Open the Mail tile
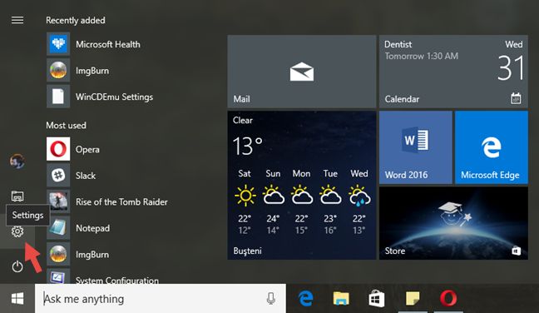The image size is (539, 313). coord(301,72)
